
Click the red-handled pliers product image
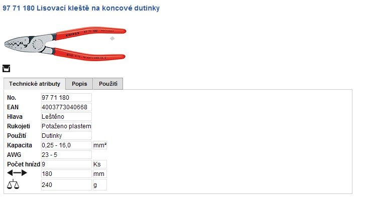coord(64,41)
